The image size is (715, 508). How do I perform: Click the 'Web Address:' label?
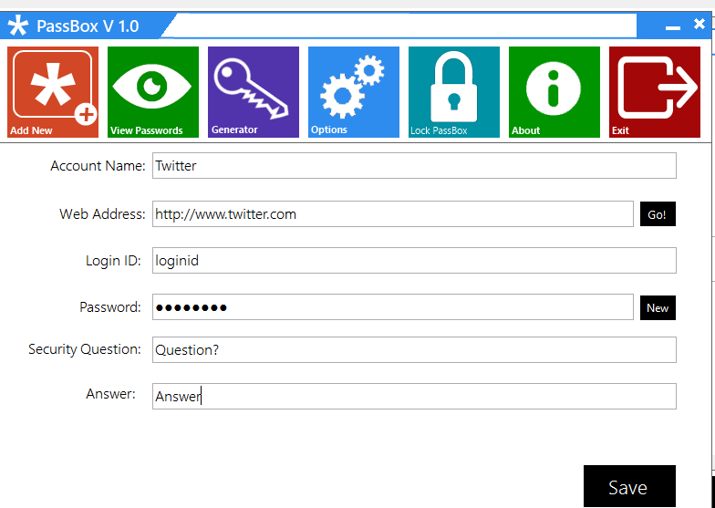pos(102,213)
